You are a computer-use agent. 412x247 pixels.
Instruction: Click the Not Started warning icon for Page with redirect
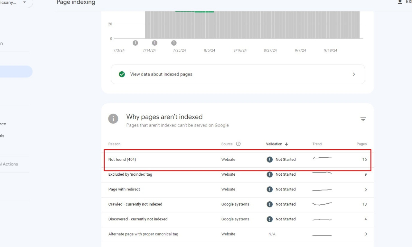tap(270, 190)
